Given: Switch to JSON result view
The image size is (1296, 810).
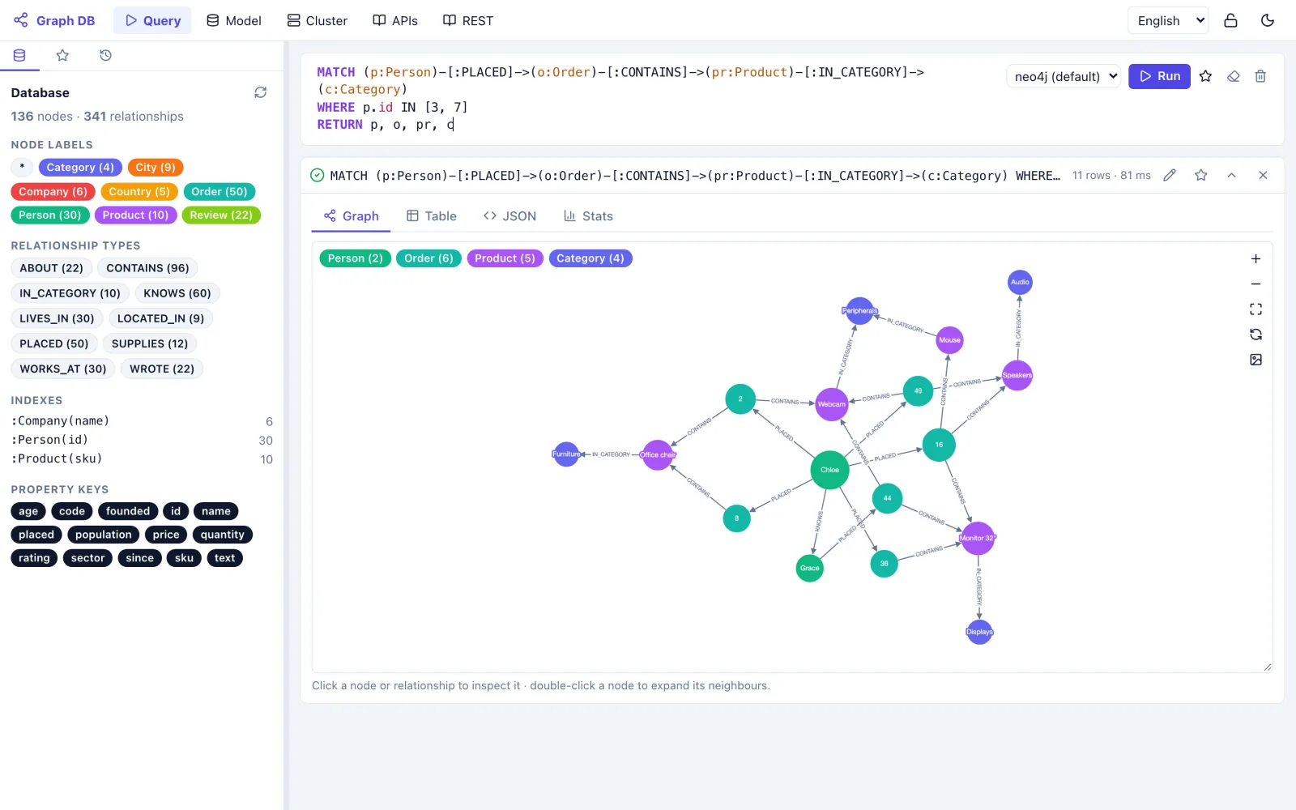Looking at the screenshot, I should click(509, 216).
